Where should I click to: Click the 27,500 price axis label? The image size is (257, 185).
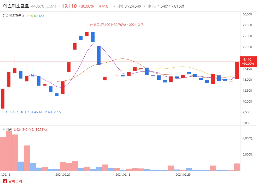point(247,25)
